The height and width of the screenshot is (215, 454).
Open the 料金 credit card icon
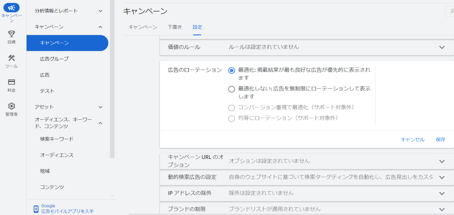tap(12, 82)
